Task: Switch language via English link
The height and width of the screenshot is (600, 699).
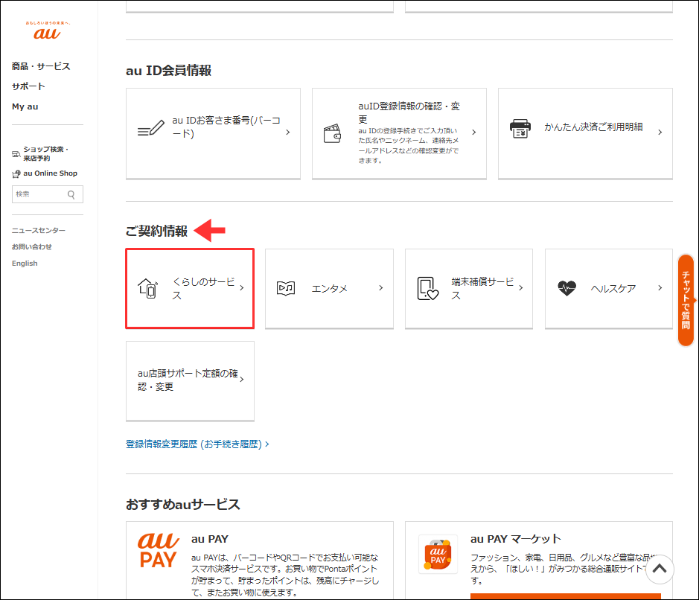Action: point(25,264)
